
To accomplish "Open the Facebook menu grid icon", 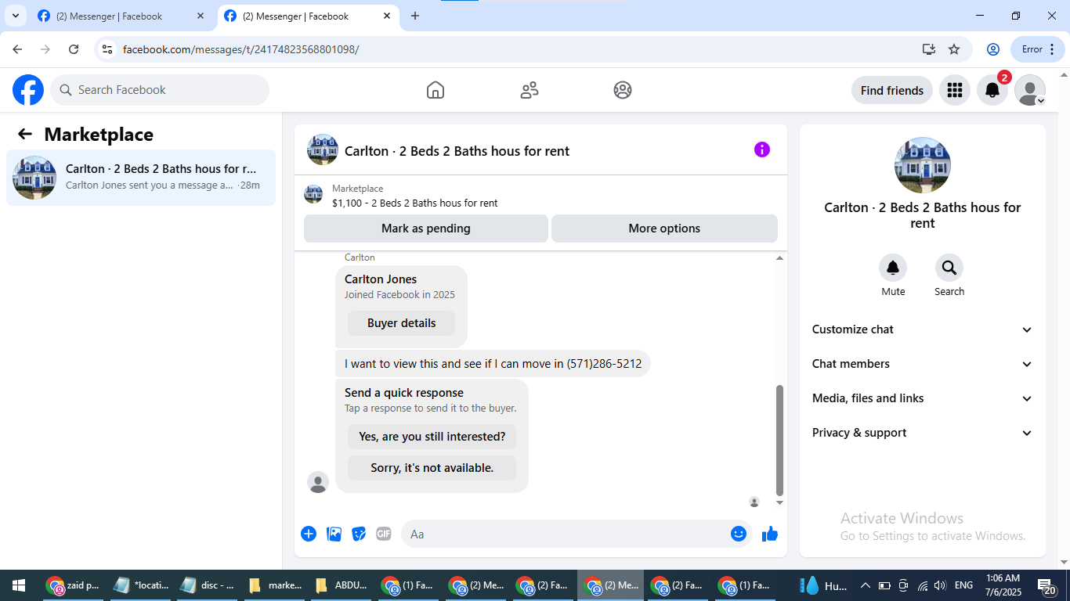I will pyautogui.click(x=954, y=90).
